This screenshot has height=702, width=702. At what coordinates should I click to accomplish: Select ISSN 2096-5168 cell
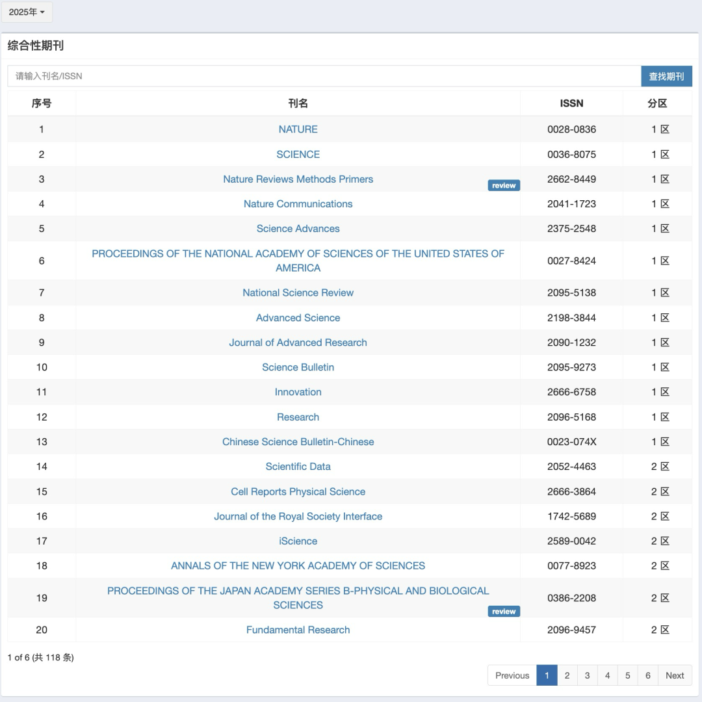[572, 417]
